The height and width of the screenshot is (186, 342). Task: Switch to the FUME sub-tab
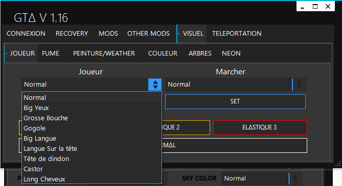(51, 54)
